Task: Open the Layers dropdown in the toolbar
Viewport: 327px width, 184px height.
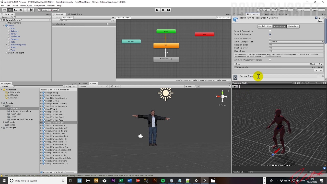Action: tap(303, 10)
